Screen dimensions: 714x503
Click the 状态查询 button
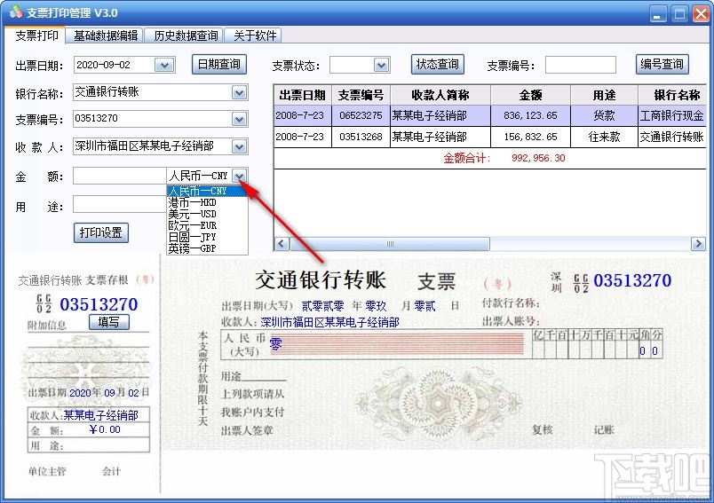(x=438, y=64)
